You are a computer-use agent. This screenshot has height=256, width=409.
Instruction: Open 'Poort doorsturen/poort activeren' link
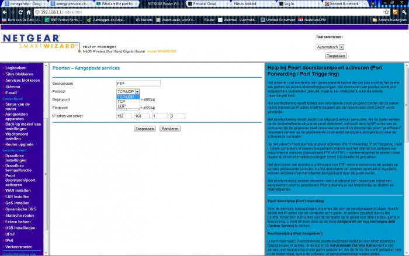tap(20, 180)
